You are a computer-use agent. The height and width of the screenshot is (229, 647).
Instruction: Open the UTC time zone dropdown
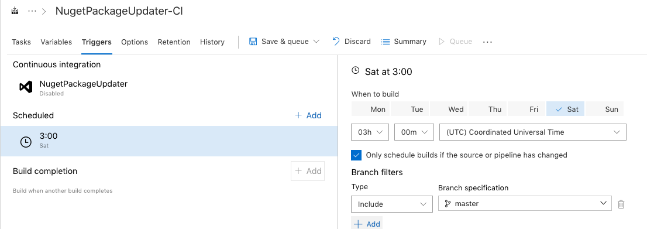pyautogui.click(x=533, y=132)
